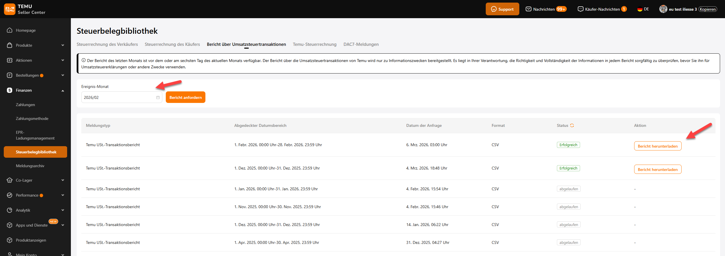Open the Temu-Steuerrechnung tab
The width and height of the screenshot is (725, 256).
314,44
